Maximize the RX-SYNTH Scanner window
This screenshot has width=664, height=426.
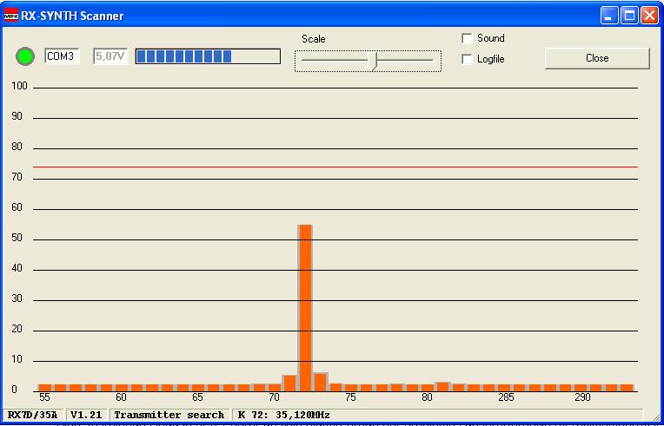click(629, 16)
